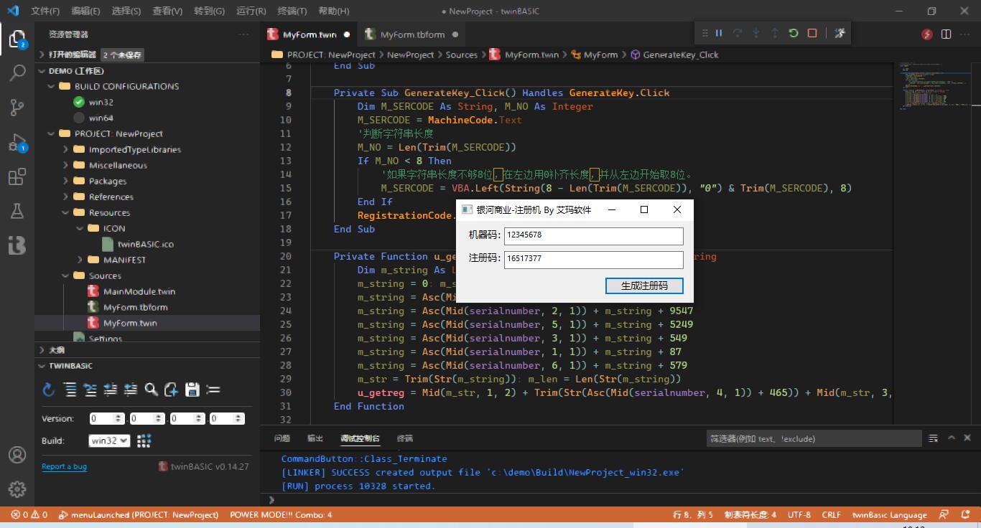
Task: Follow the Report a bug link
Action: point(64,466)
